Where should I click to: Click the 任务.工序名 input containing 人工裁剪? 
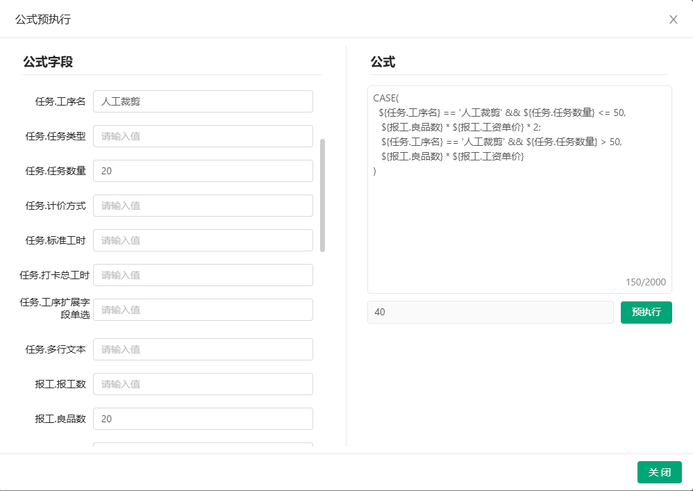click(203, 101)
